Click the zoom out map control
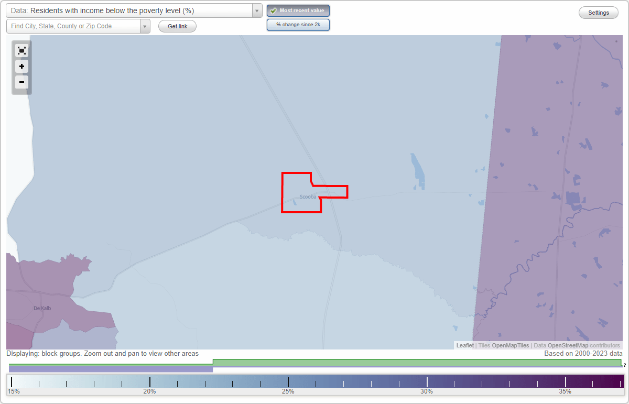The width and height of the screenshot is (629, 404). (21, 82)
